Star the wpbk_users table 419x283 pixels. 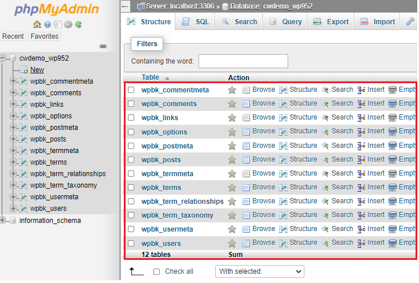(232, 243)
